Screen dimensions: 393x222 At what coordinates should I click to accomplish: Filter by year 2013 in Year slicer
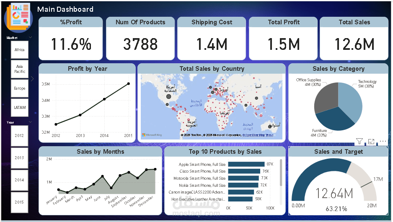coord(19,157)
